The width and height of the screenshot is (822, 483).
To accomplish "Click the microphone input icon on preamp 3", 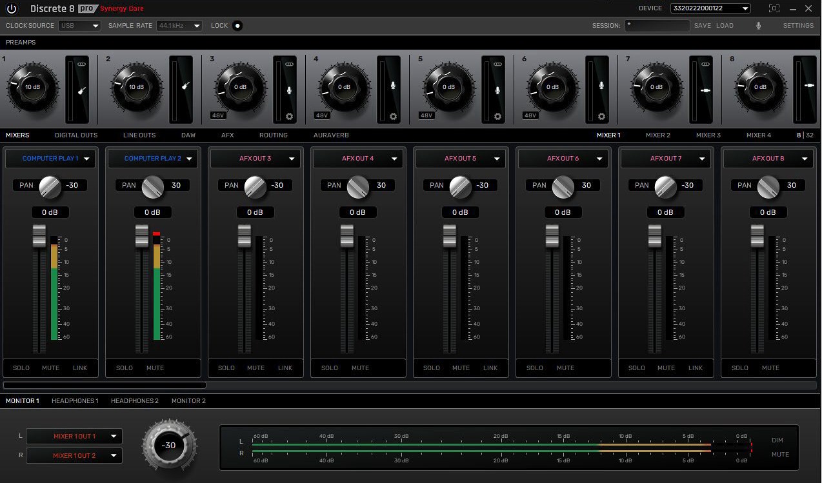I will coord(289,90).
